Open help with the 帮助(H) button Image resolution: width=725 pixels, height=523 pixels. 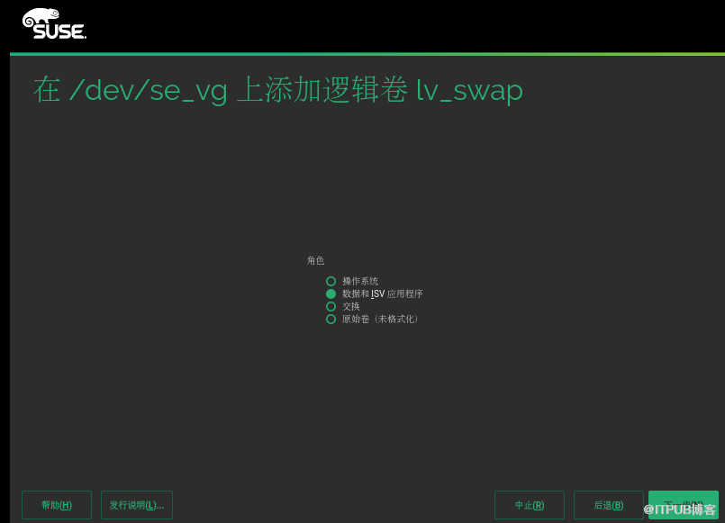point(57,505)
